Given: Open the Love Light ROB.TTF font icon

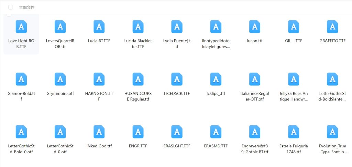Looking at the screenshot, I should tap(21, 27).
